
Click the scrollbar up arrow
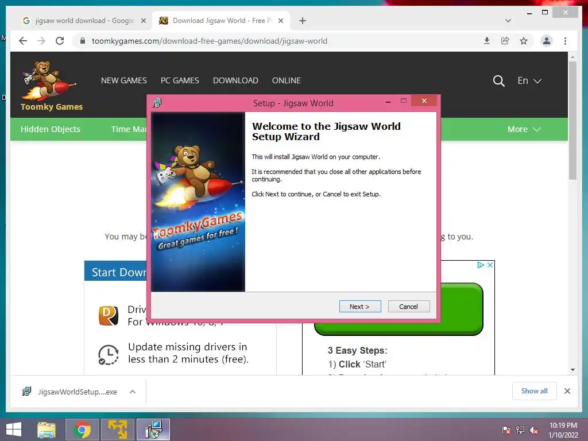[x=572, y=57]
